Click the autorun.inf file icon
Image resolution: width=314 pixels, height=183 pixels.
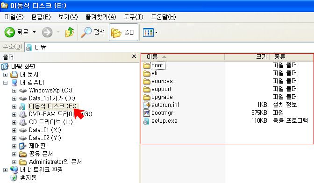pos(147,105)
